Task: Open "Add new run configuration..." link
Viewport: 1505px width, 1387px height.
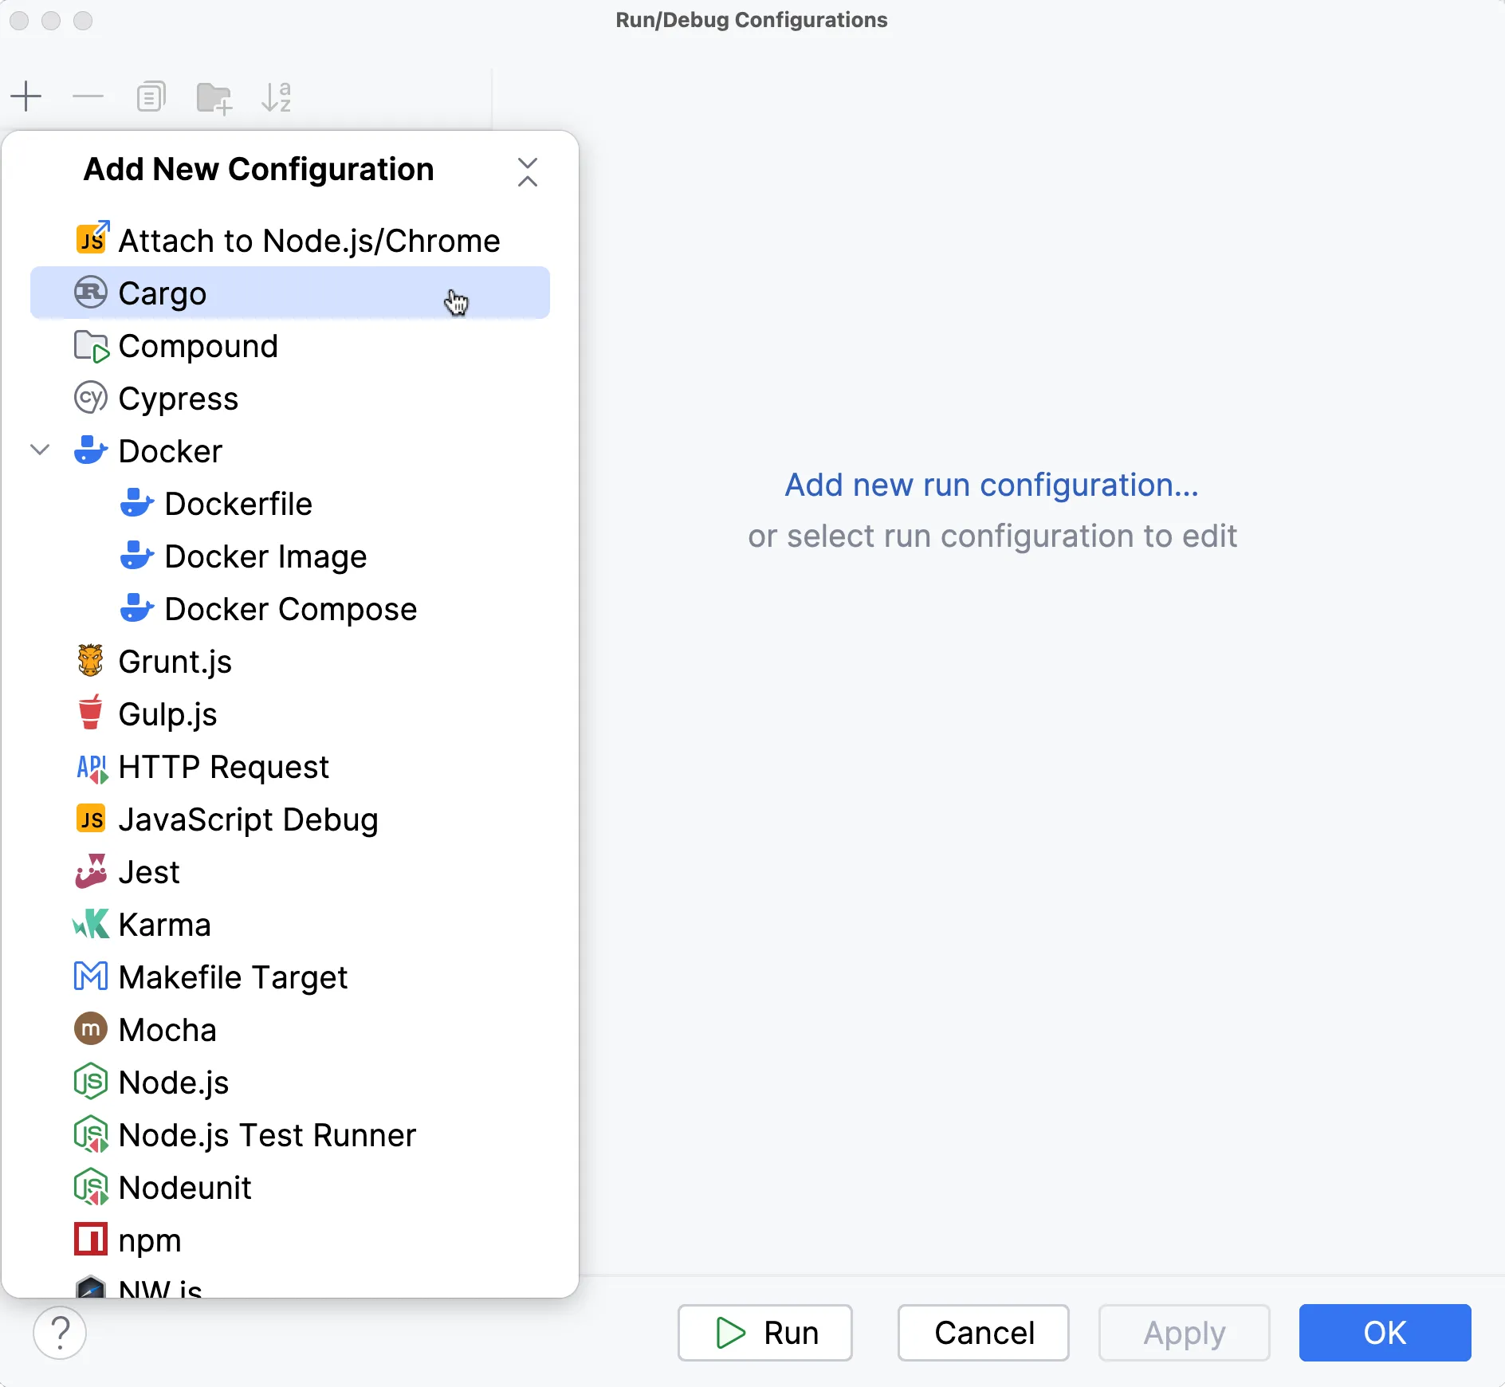Action: point(992,485)
